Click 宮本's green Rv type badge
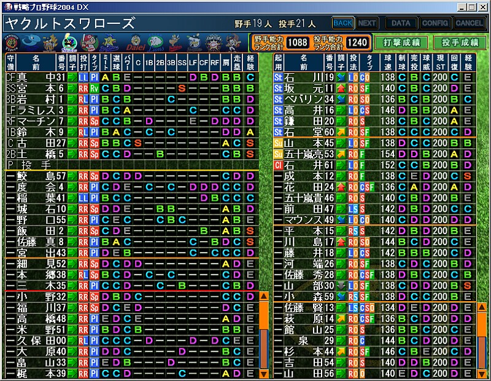Image resolution: width=491 pixels, height=381 pixels. (95, 88)
